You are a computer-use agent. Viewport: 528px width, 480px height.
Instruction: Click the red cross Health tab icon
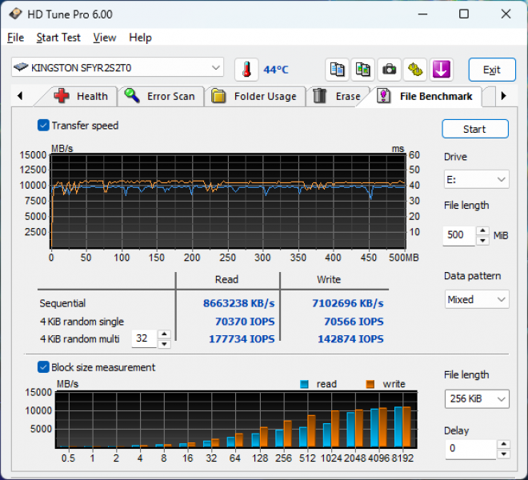pyautogui.click(x=62, y=96)
